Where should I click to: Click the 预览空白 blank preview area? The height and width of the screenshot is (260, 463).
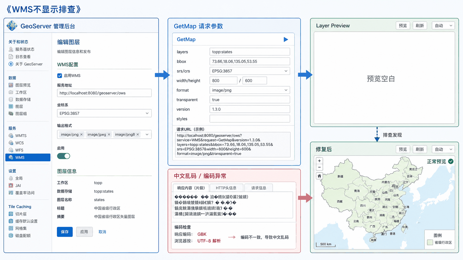[x=384, y=78]
